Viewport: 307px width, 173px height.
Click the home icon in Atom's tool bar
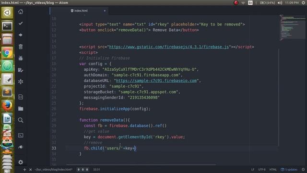pyautogui.click(x=21, y=12)
